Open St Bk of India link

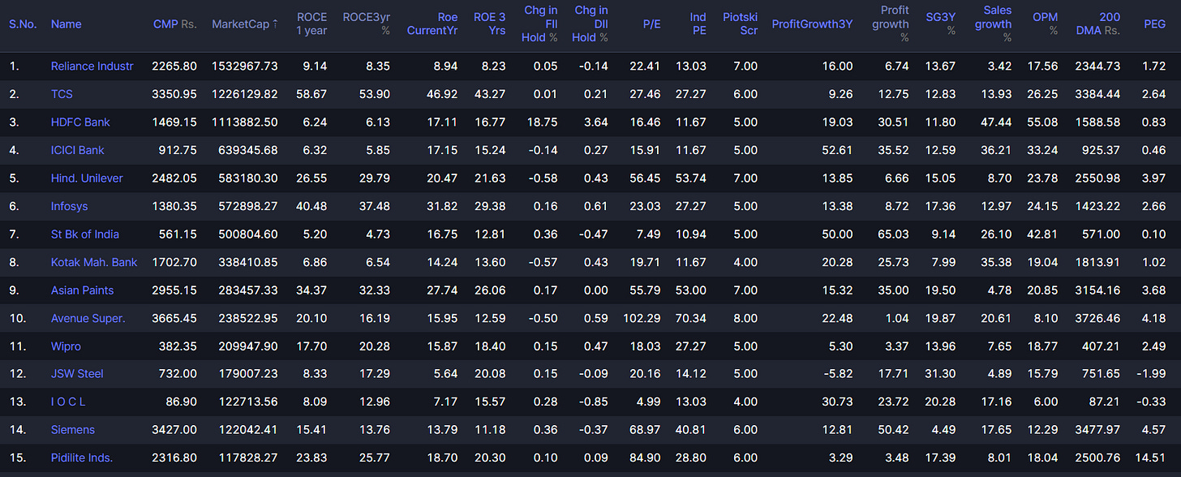84,234
